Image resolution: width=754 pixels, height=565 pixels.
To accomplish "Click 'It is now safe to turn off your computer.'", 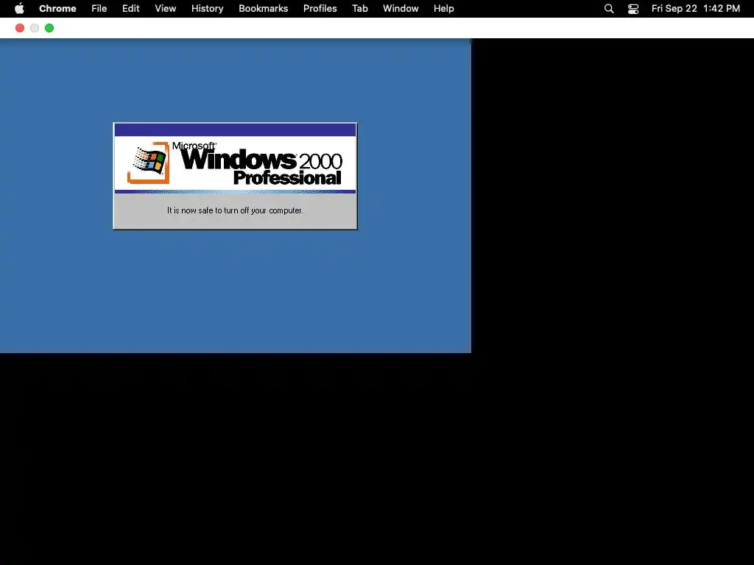I will click(x=235, y=210).
